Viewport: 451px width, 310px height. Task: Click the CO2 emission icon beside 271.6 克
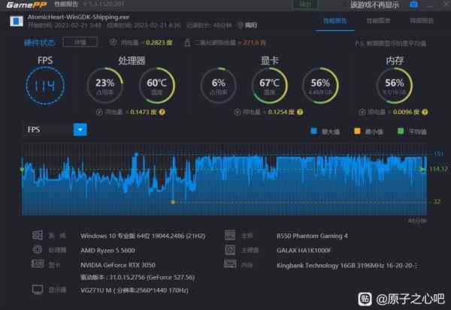187,43
